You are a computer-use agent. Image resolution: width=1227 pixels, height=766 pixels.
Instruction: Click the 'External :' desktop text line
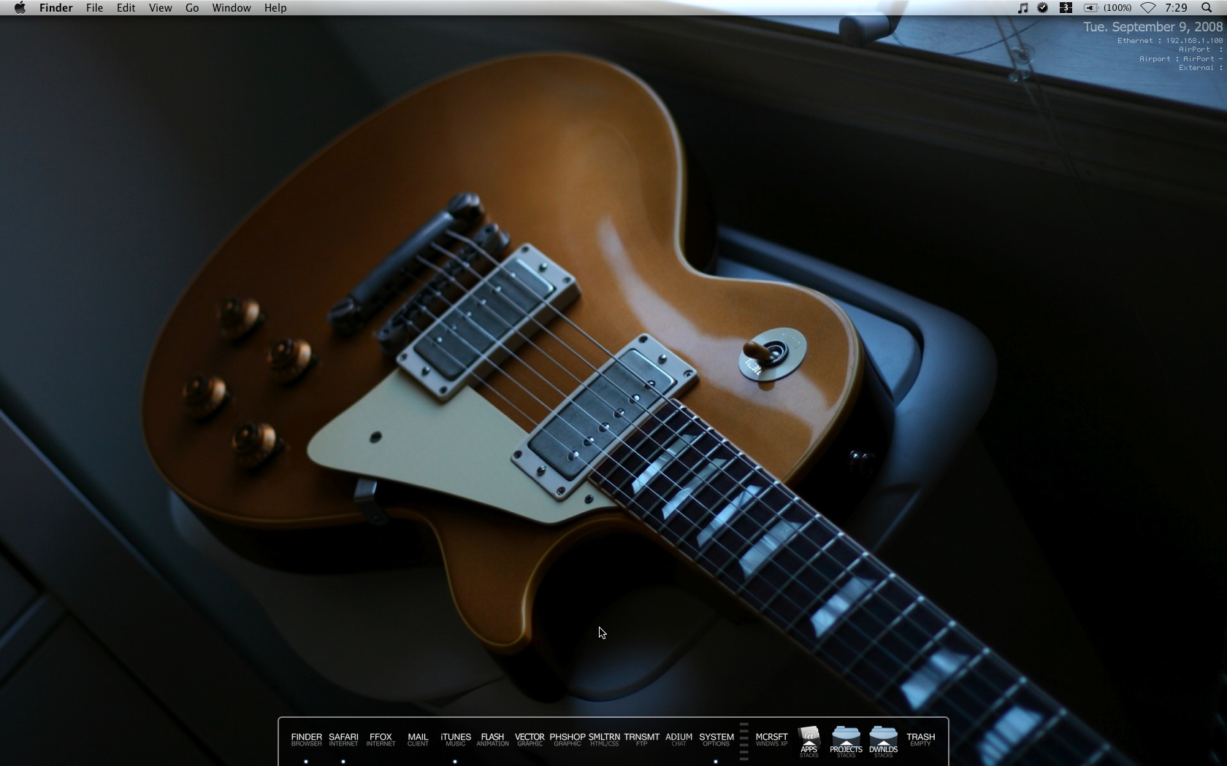click(x=1201, y=68)
